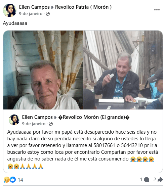Screen dimensions: 164x186
Task: Click the top post's 9 de janeiro timestamp
Action: click(x=31, y=14)
